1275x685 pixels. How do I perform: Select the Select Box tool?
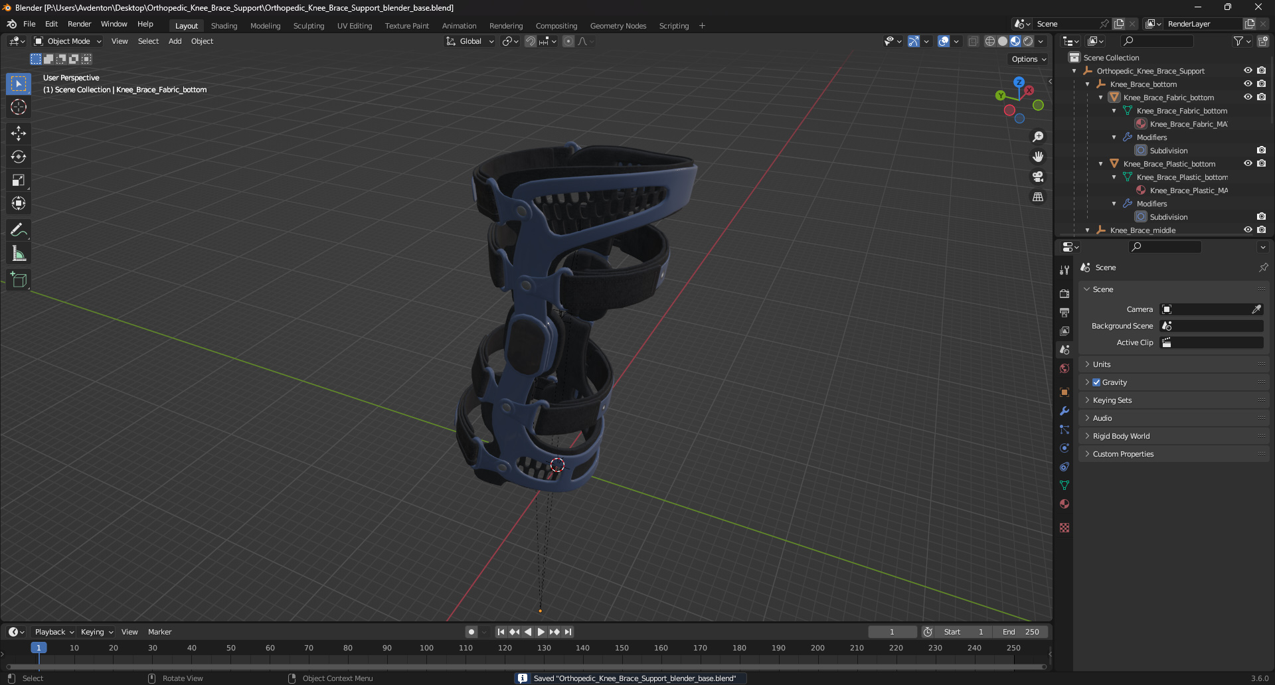tap(19, 84)
